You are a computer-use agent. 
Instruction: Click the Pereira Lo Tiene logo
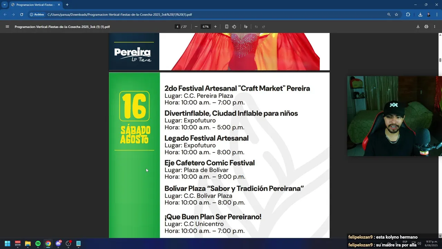click(133, 55)
